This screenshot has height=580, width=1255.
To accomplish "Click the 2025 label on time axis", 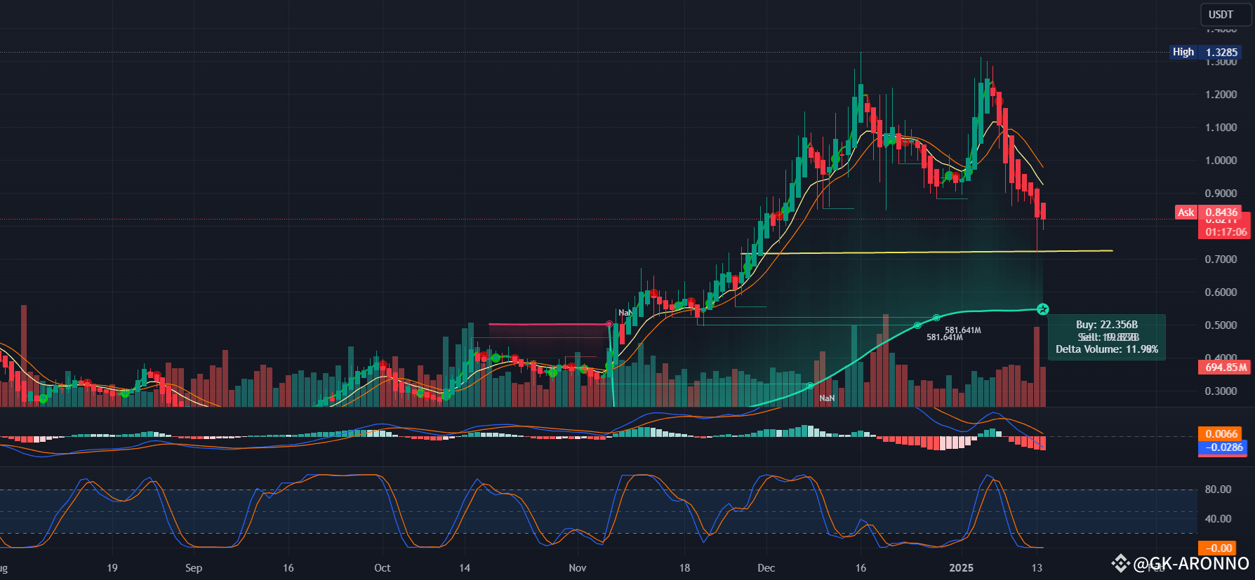I will (962, 568).
